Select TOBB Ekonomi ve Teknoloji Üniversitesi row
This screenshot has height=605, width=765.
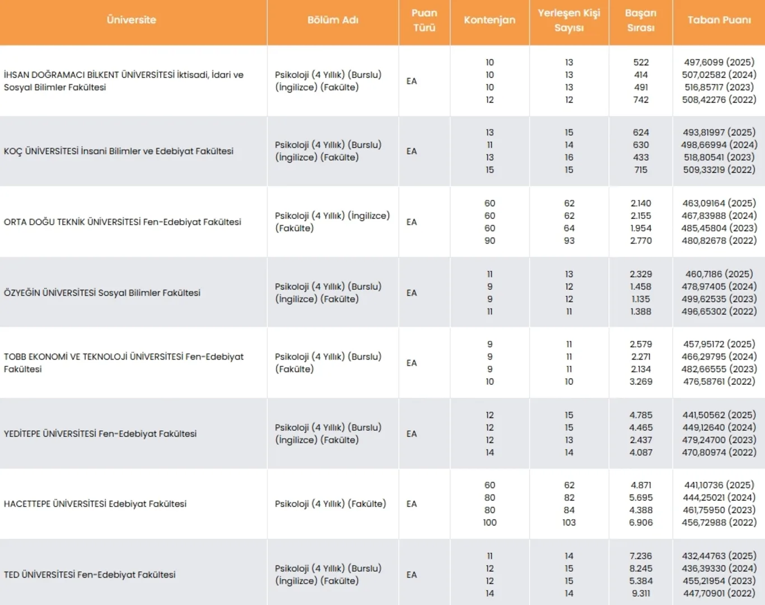coord(124,363)
